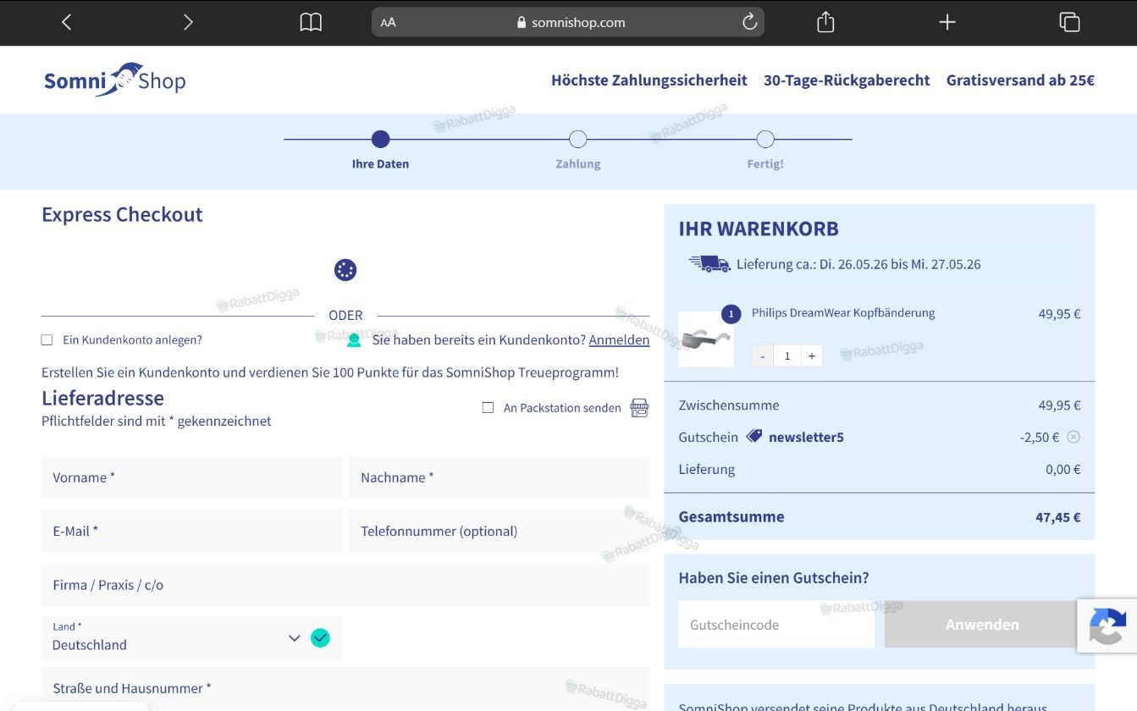
Task: Click the Gesamtsumme amount '47,45 €'
Action: [x=1058, y=517]
